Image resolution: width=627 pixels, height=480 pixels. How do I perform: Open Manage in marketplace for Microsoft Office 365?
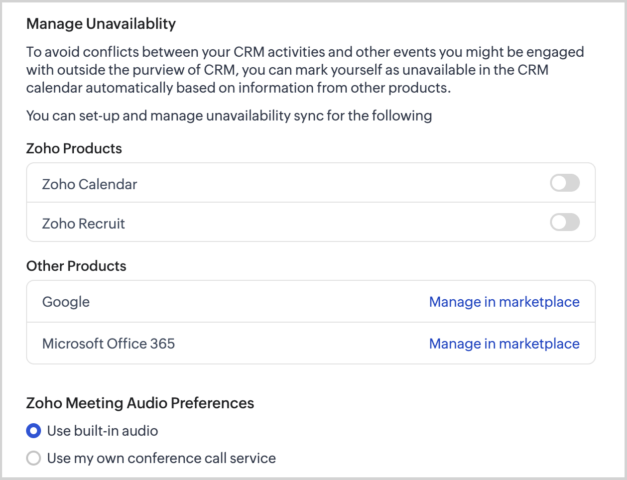tap(504, 344)
